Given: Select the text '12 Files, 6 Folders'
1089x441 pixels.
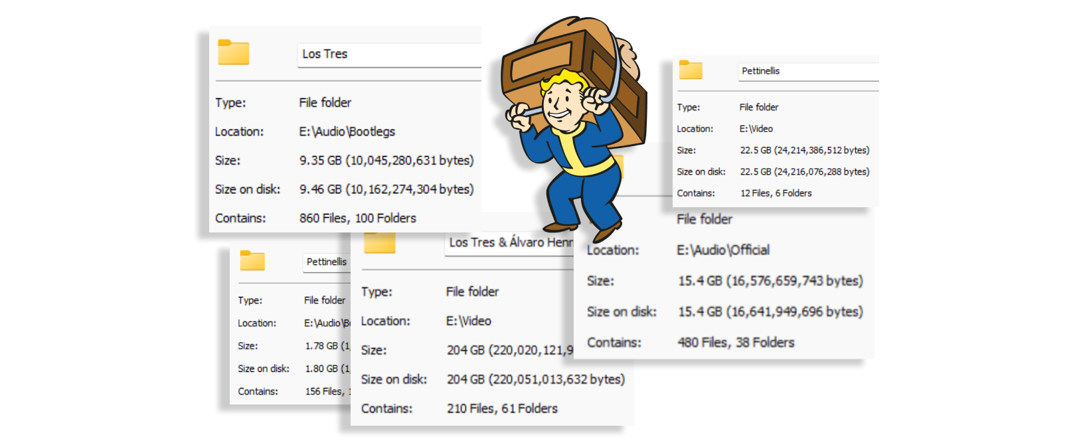Looking at the screenshot, I should [x=776, y=193].
